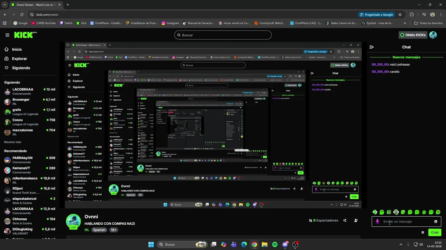Click the KICK logo
The image size is (446, 250).
point(25,35)
